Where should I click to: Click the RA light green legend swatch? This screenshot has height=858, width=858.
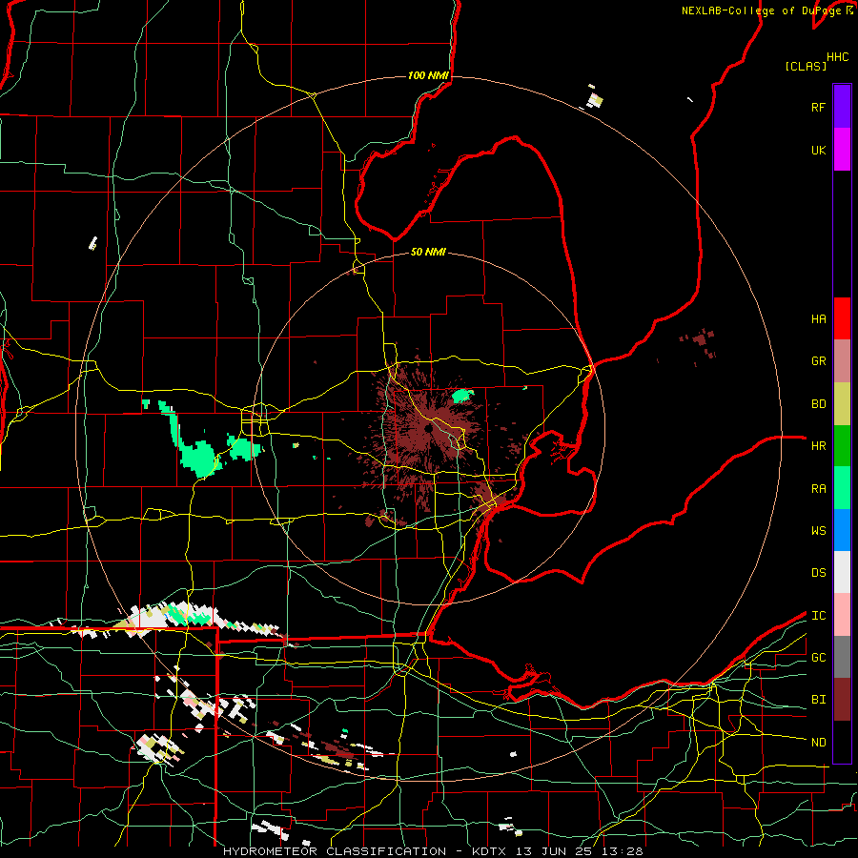point(842,488)
